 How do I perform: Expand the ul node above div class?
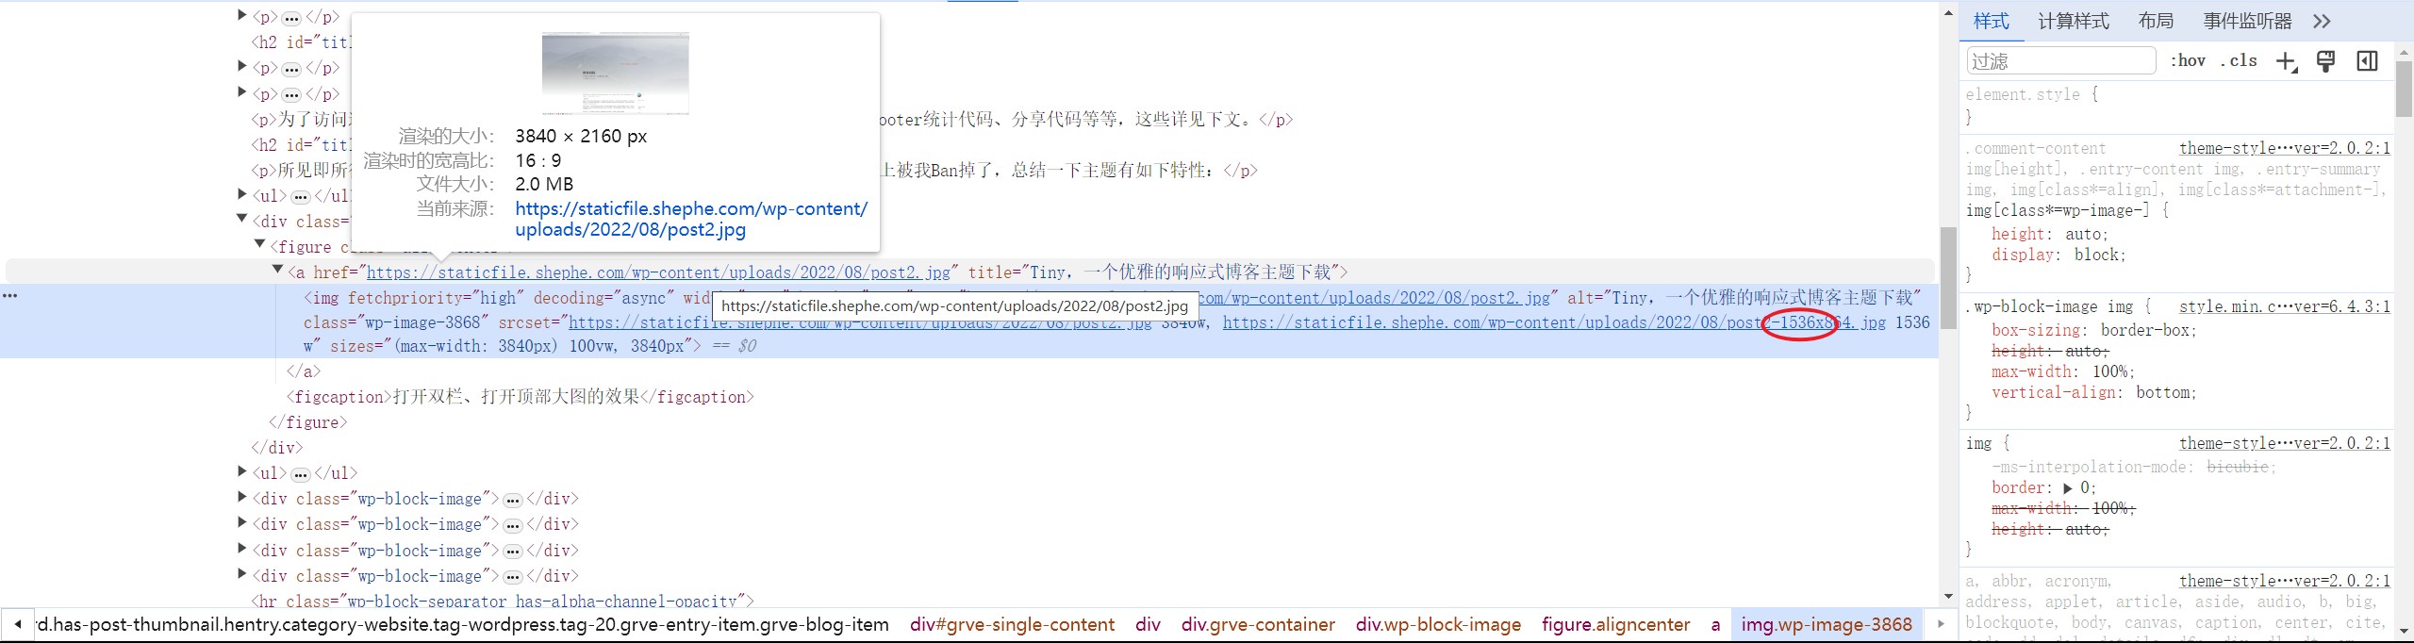pyautogui.click(x=242, y=194)
